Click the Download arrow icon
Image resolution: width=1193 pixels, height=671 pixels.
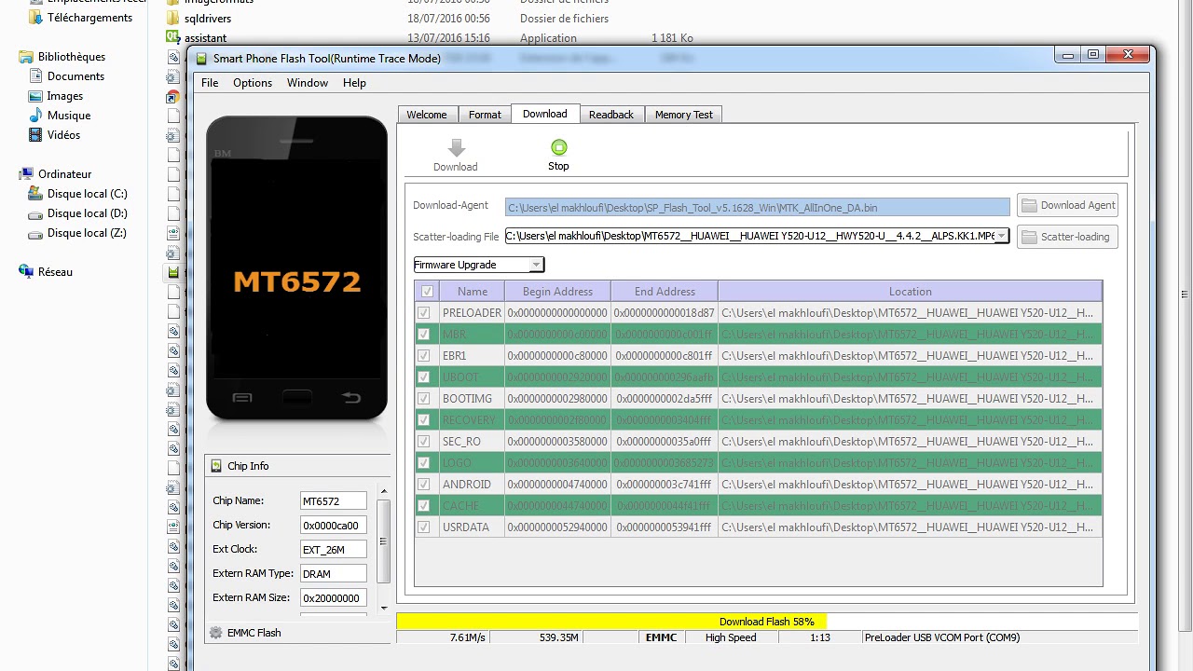click(x=456, y=147)
